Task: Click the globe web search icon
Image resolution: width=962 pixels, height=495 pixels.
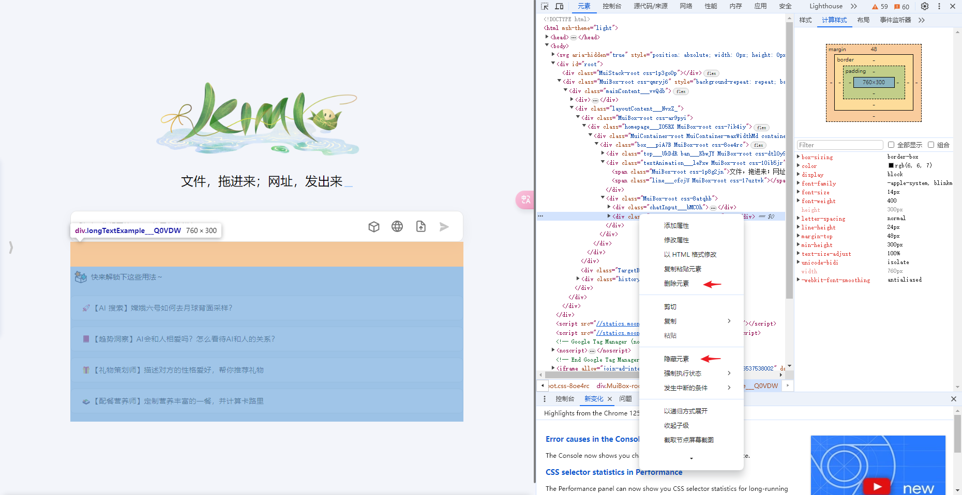Action: (x=397, y=226)
